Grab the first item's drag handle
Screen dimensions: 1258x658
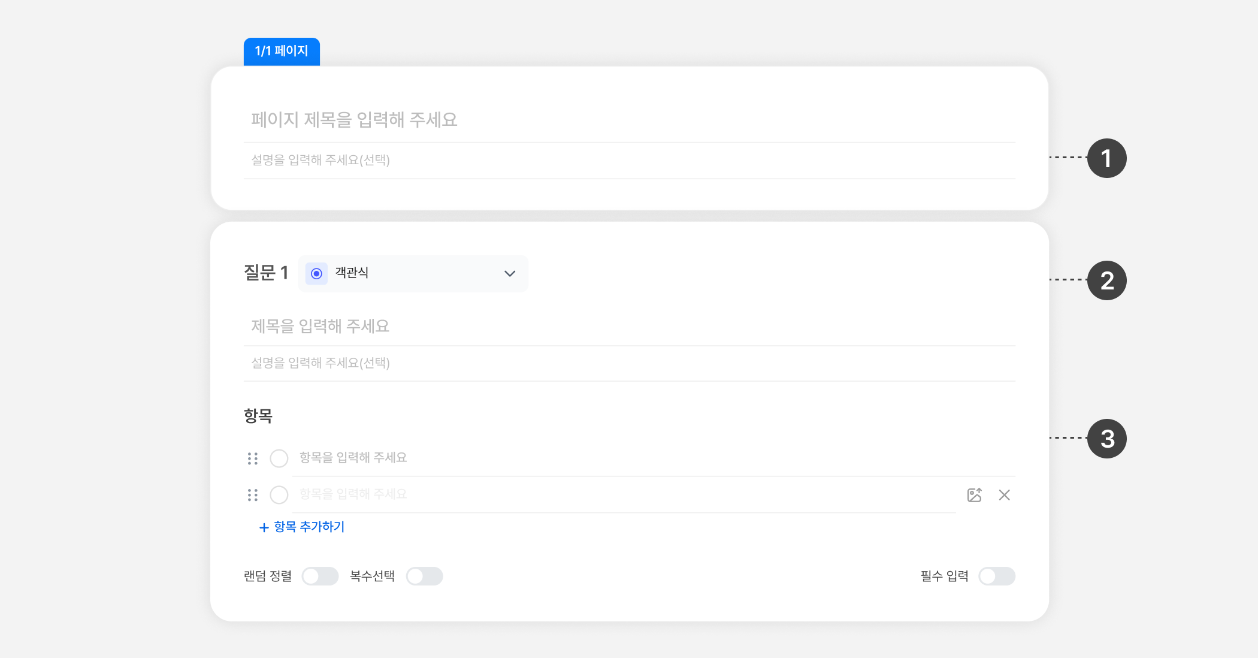click(x=253, y=458)
